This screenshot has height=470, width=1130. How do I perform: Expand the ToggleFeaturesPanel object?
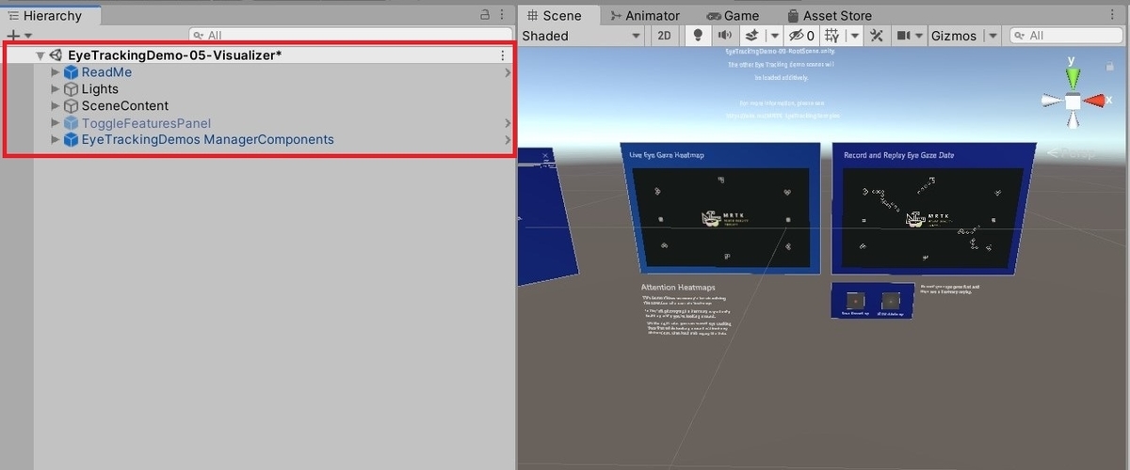(x=55, y=123)
